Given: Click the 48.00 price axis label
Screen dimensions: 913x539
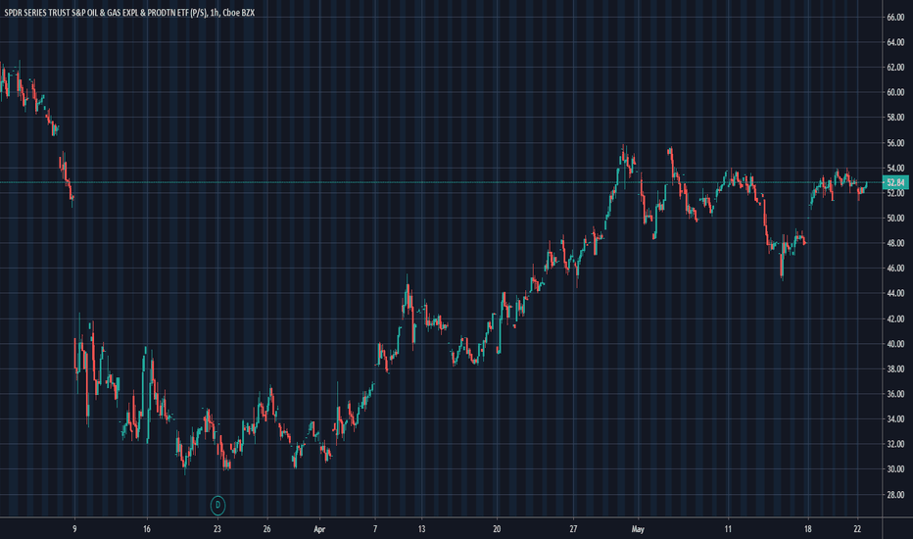Looking at the screenshot, I should [895, 244].
